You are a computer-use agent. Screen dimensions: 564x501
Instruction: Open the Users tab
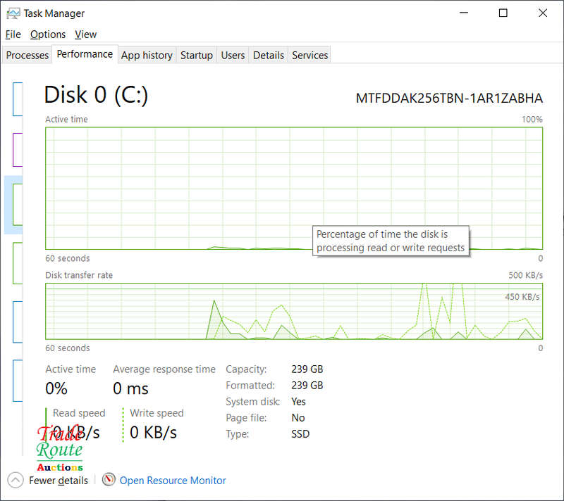(x=233, y=55)
